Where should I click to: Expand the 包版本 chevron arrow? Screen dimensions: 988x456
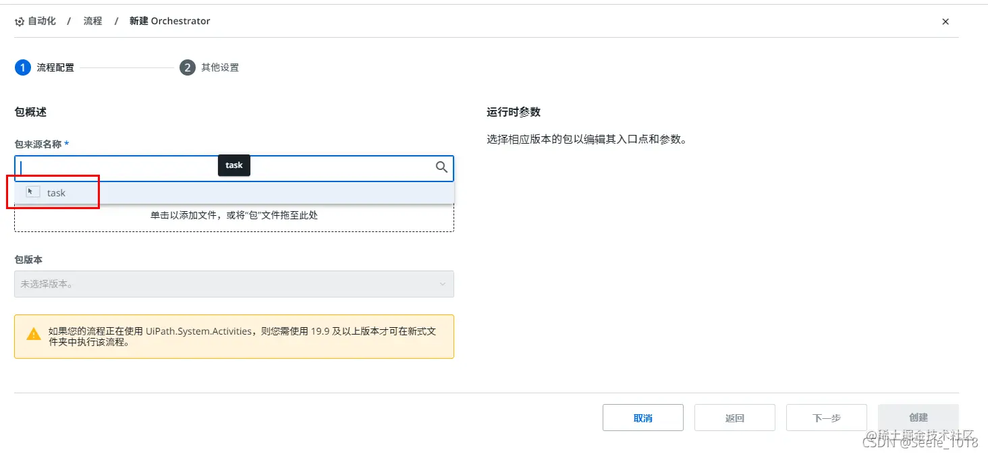coord(443,284)
